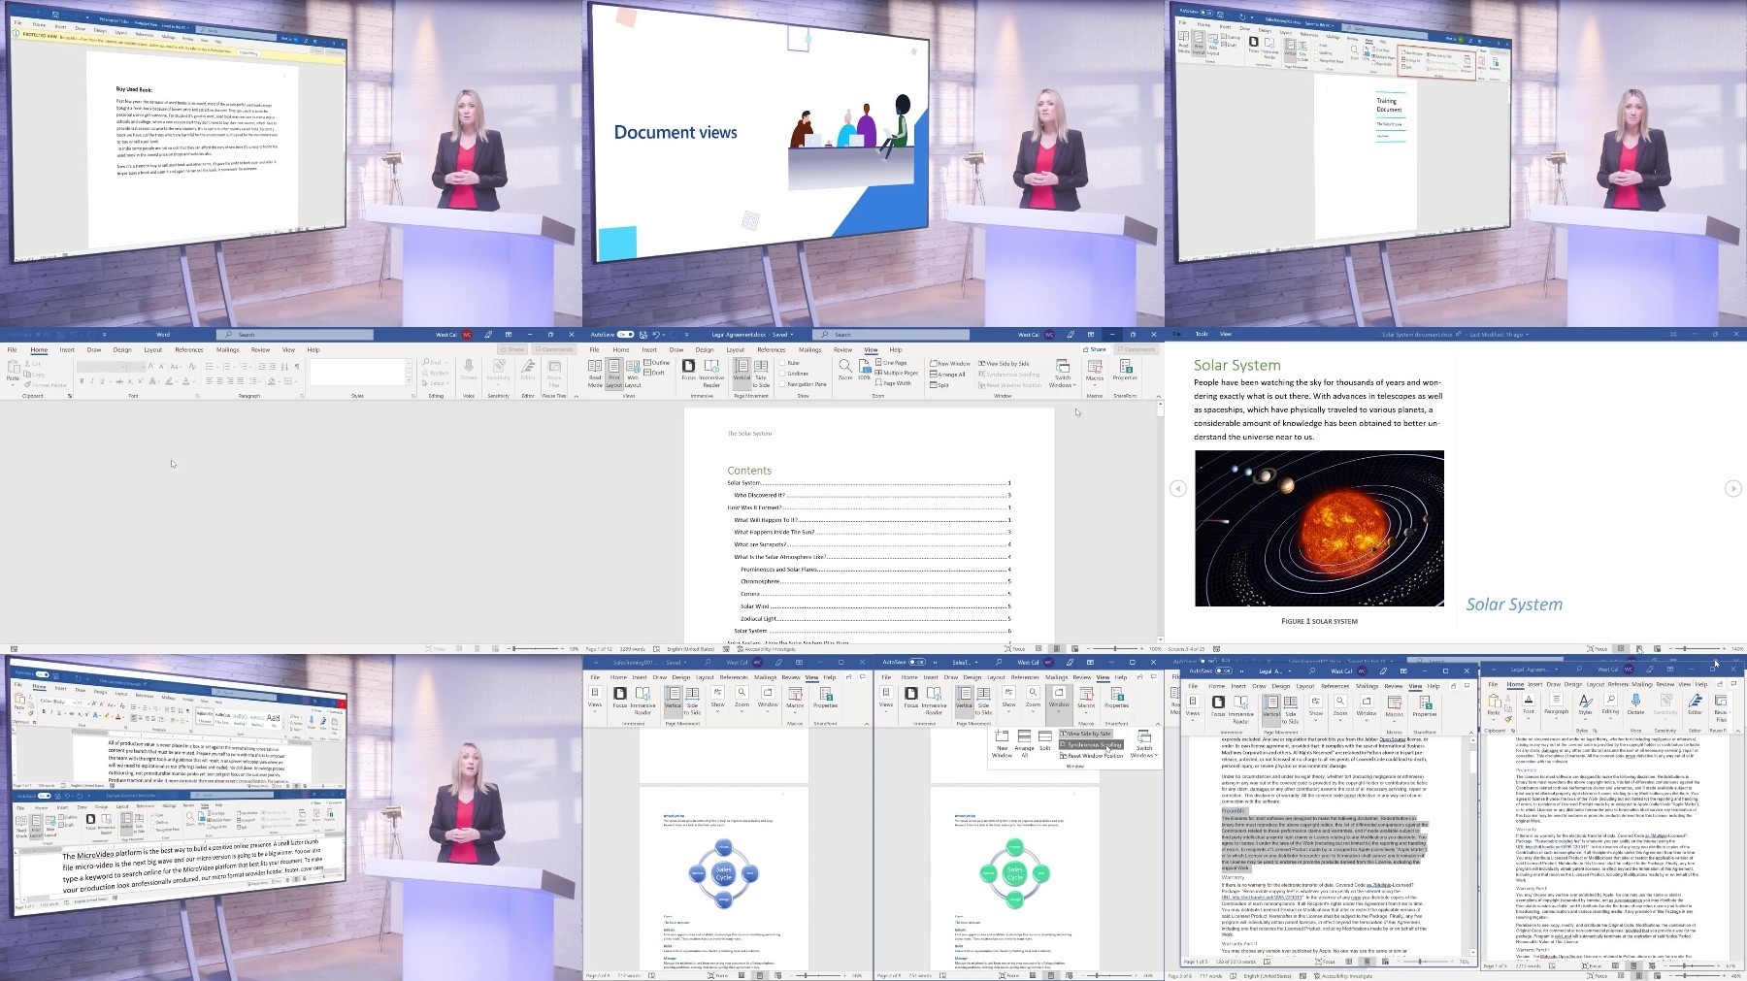This screenshot has width=1747, height=981.
Task: Click Read Mode in Legal Agreement.docx ribbon
Action: point(595,373)
